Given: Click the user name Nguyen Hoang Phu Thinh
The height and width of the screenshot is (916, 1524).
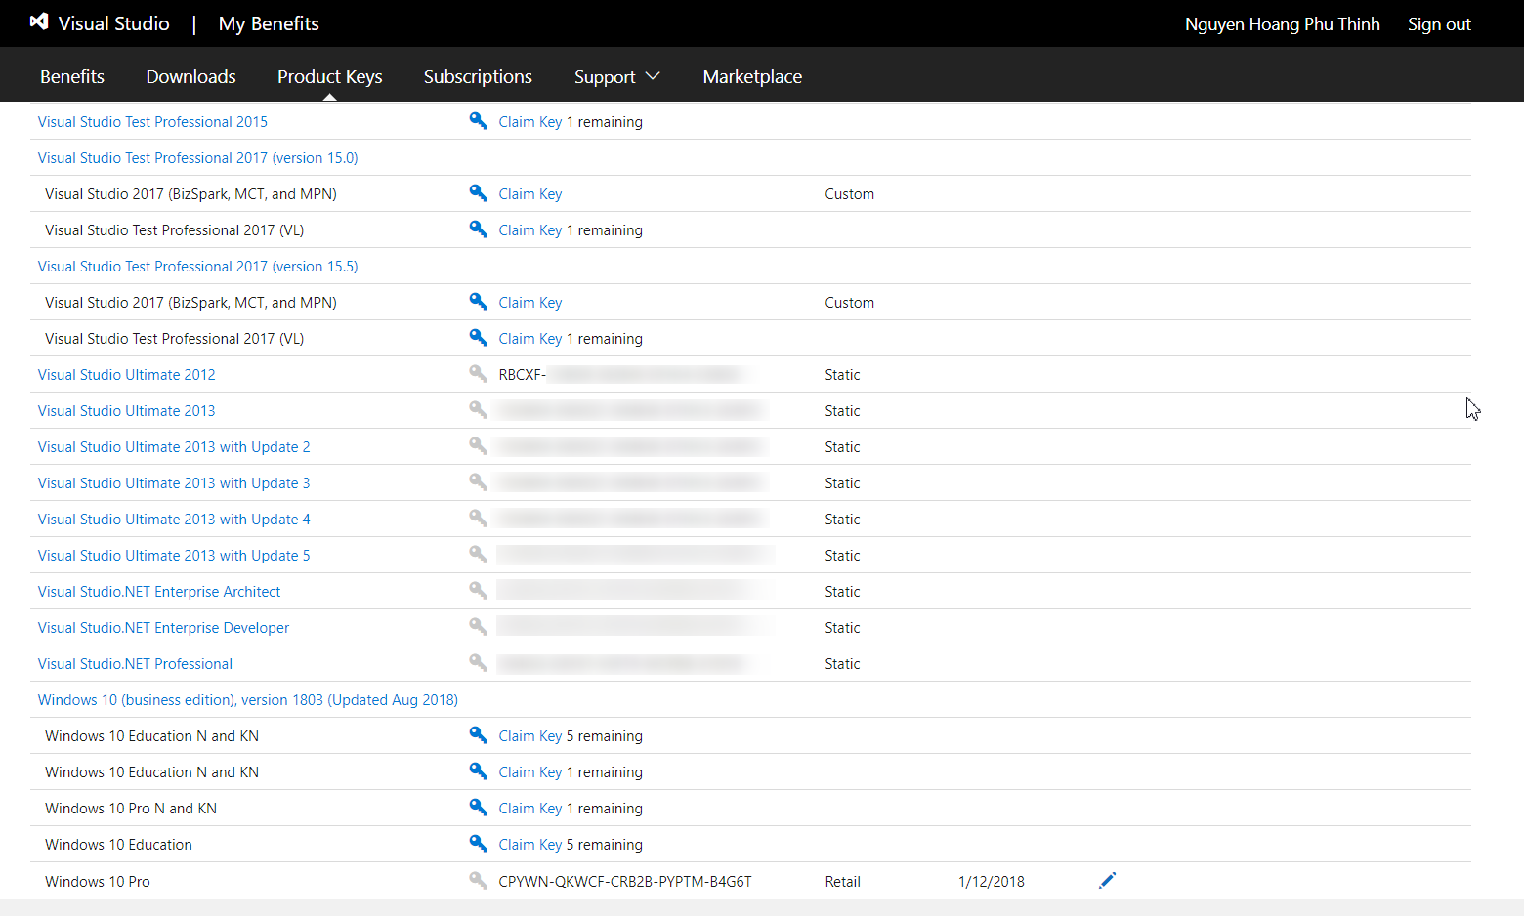Looking at the screenshot, I should tap(1283, 24).
